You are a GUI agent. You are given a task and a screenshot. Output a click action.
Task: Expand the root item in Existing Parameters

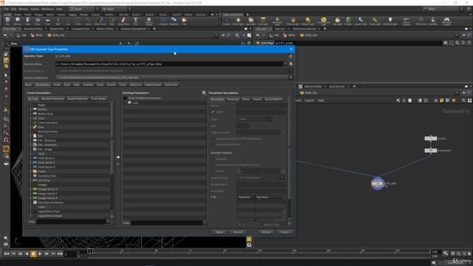pyautogui.click(x=125, y=103)
